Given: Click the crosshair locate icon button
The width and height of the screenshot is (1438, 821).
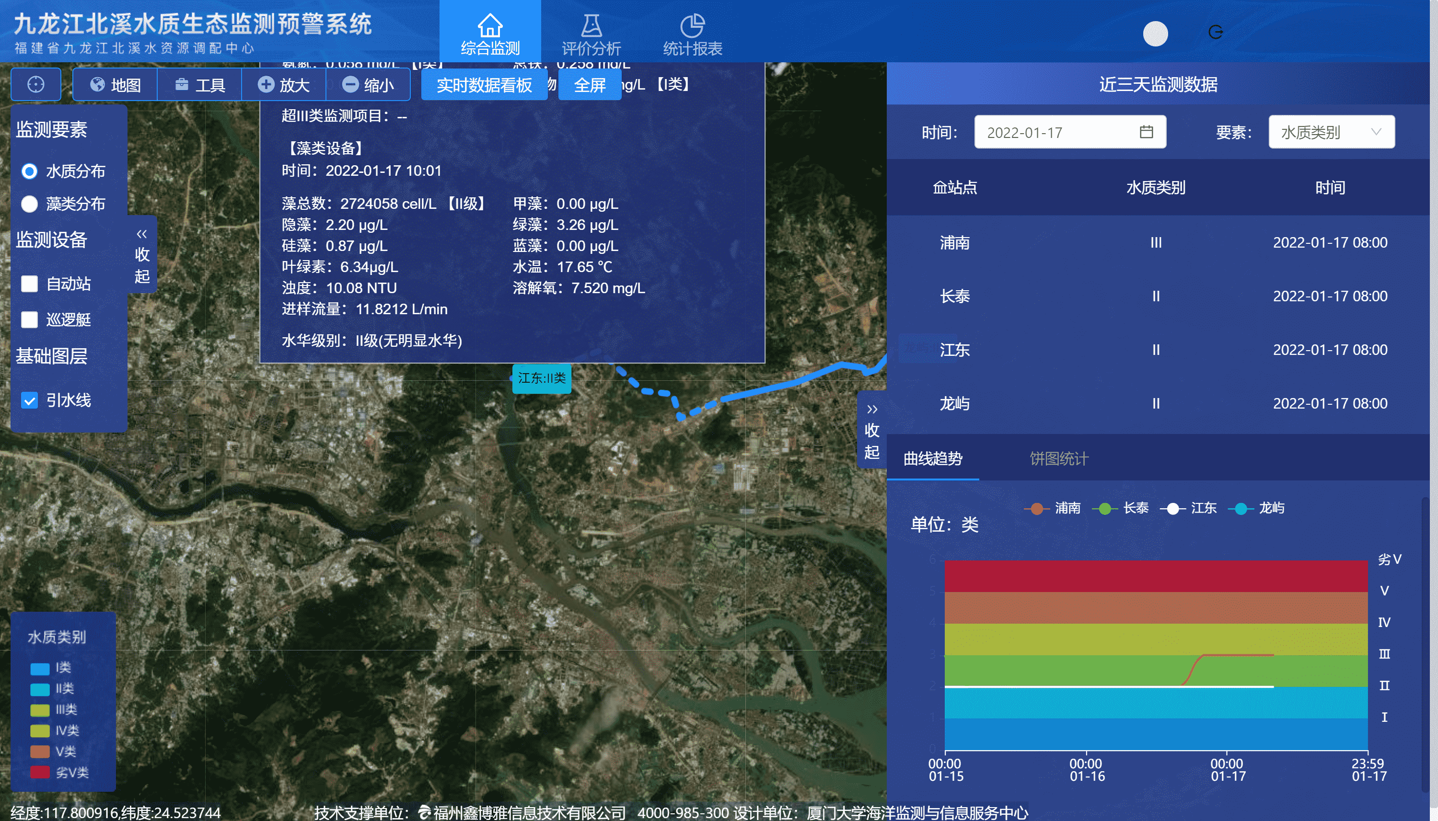Looking at the screenshot, I should (x=35, y=85).
